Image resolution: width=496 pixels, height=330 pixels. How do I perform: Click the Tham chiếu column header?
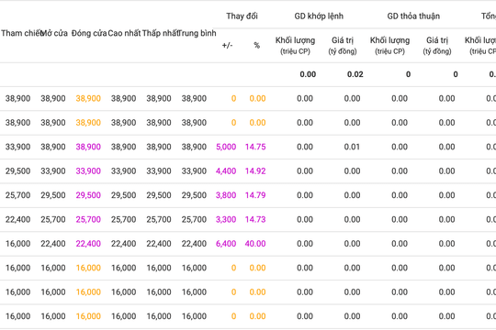tap(21, 33)
